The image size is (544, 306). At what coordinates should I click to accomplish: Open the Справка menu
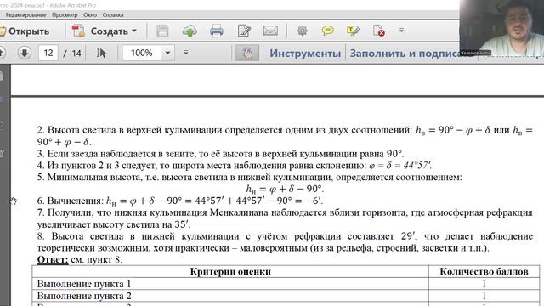pyautogui.click(x=113, y=15)
